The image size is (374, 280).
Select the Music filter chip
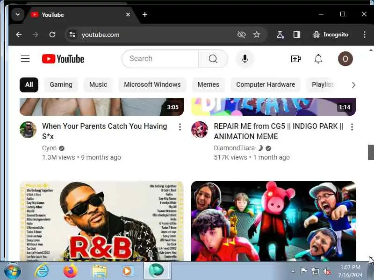click(x=98, y=85)
